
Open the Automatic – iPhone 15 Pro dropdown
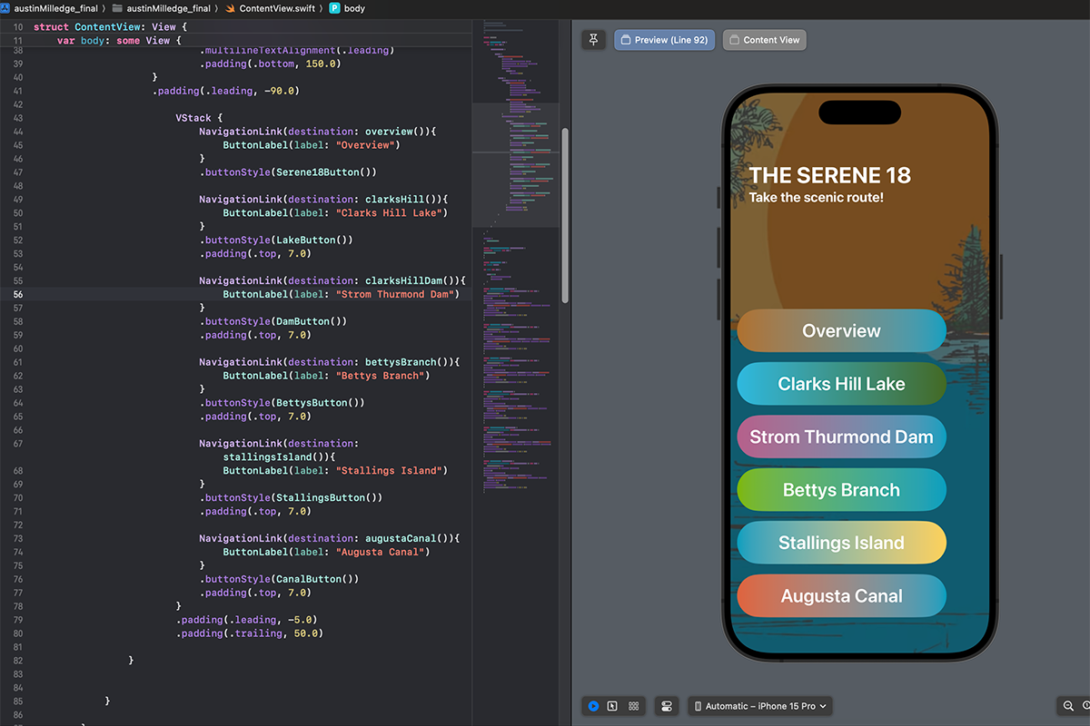(x=759, y=705)
